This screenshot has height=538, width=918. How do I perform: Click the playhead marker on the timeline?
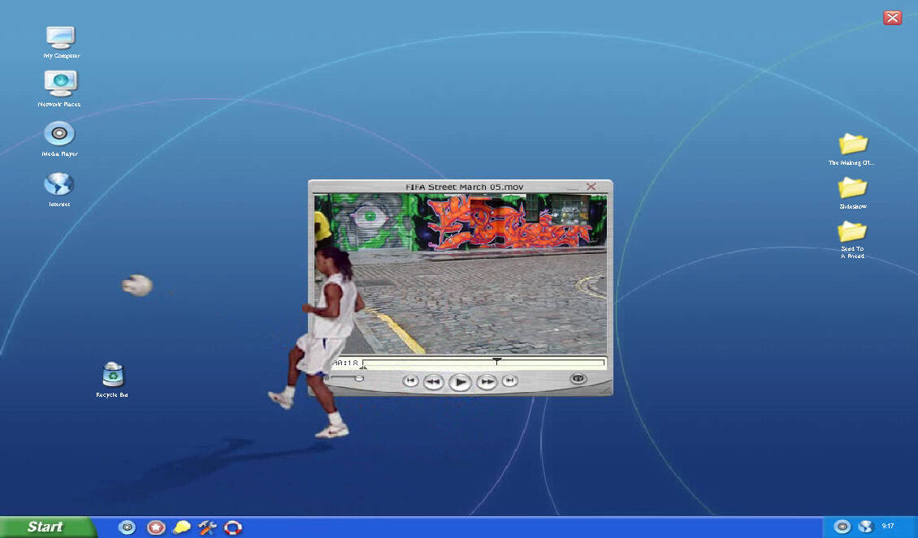point(497,361)
